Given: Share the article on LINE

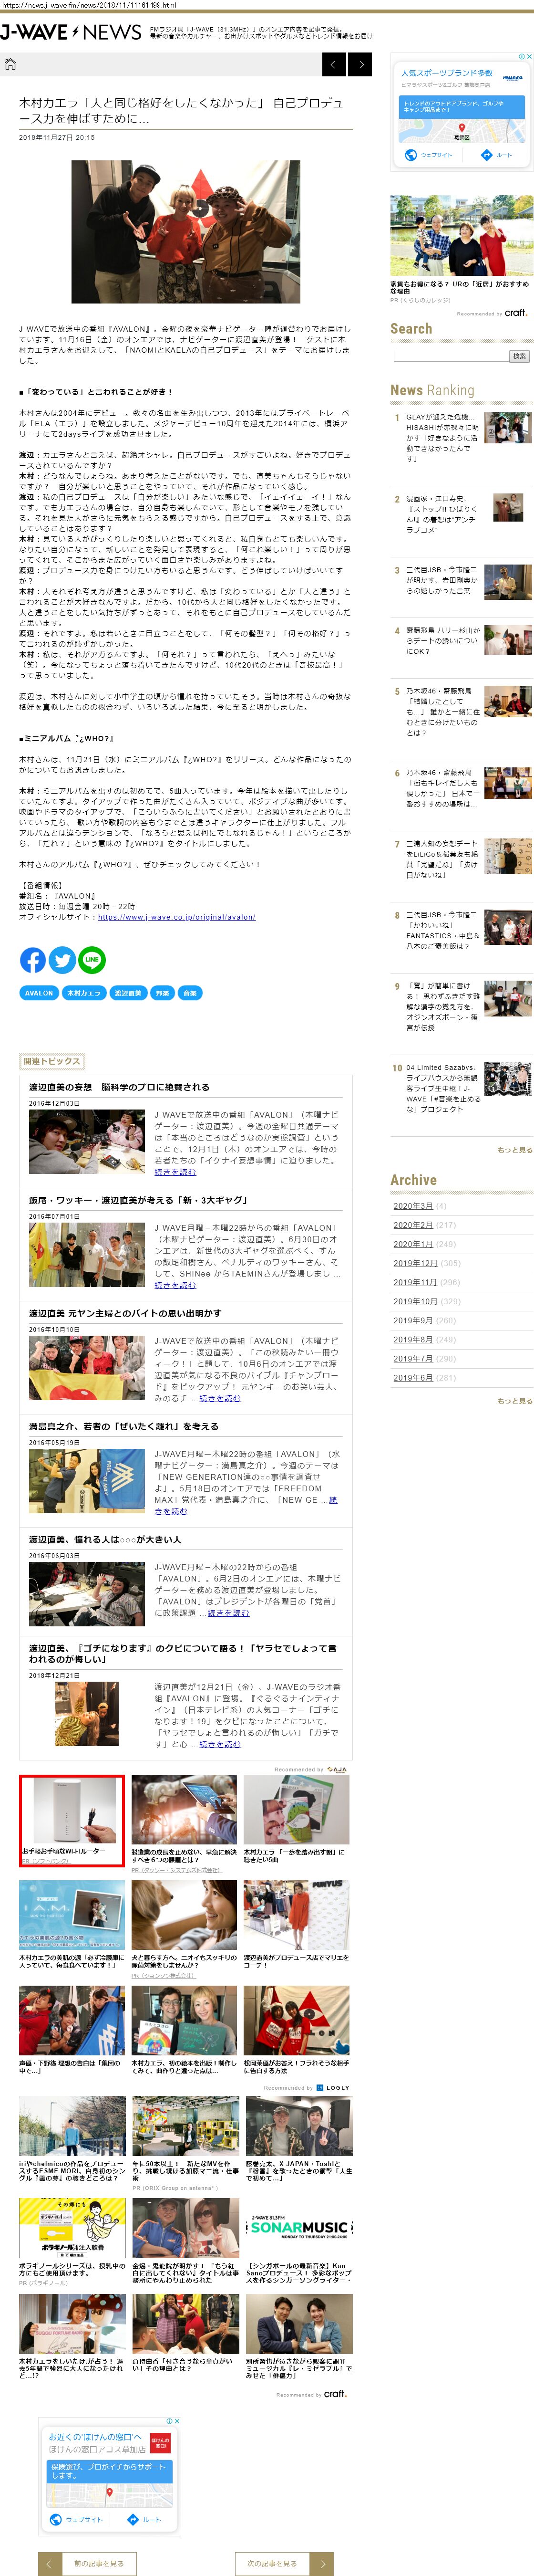Looking at the screenshot, I should [92, 960].
